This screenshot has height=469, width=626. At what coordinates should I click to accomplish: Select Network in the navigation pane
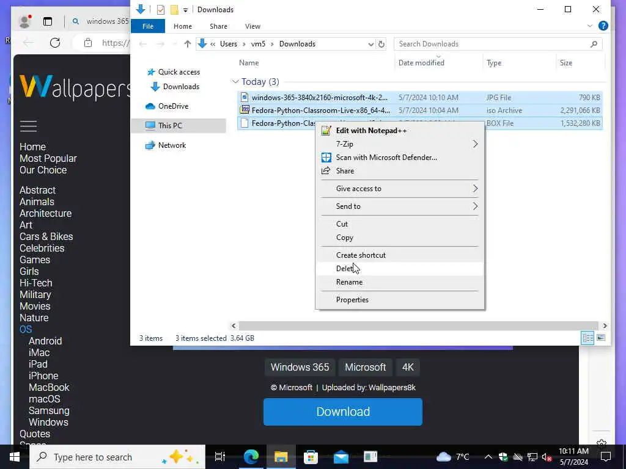tap(172, 145)
